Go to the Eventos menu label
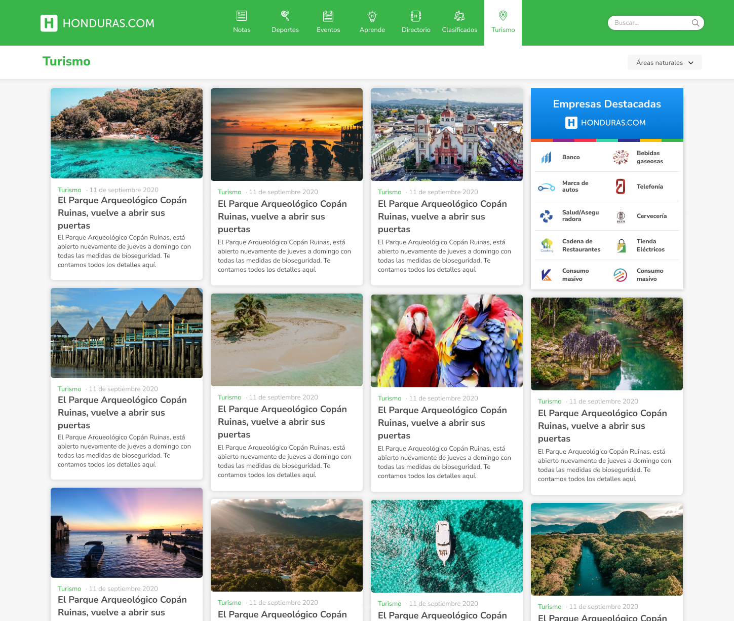 [328, 30]
